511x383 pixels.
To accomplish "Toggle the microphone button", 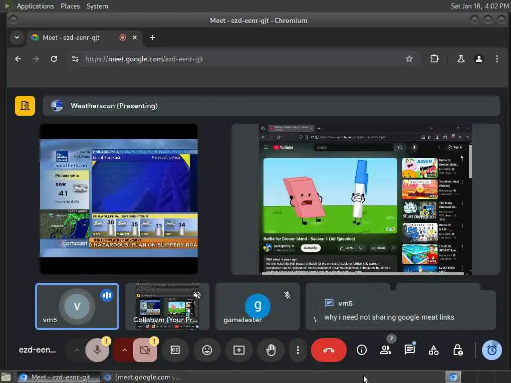I will 97,350.
